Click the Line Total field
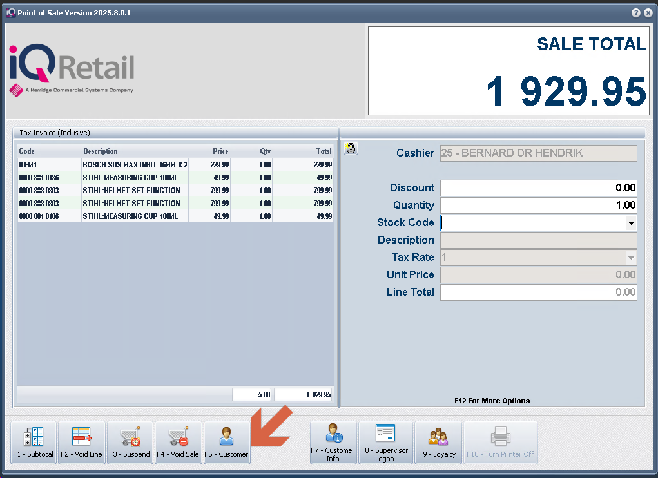The width and height of the screenshot is (658, 478). pos(538,292)
